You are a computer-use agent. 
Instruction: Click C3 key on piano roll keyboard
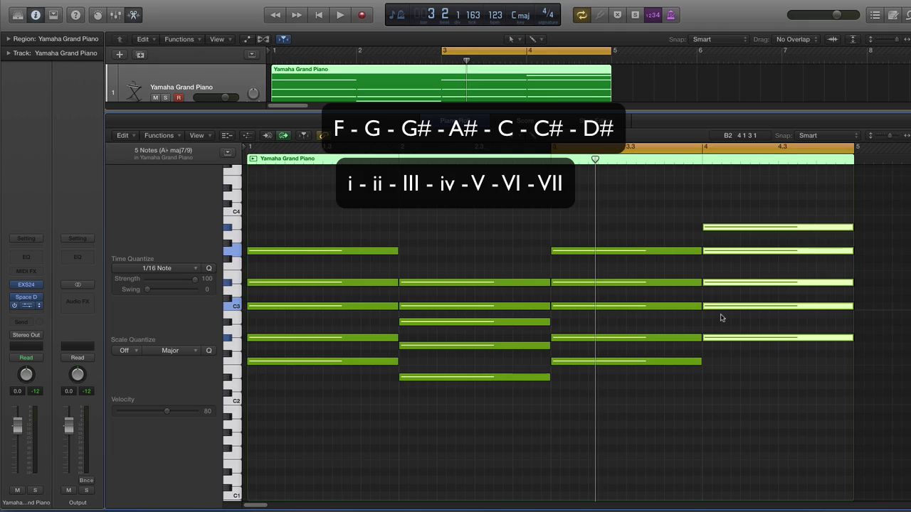click(233, 306)
